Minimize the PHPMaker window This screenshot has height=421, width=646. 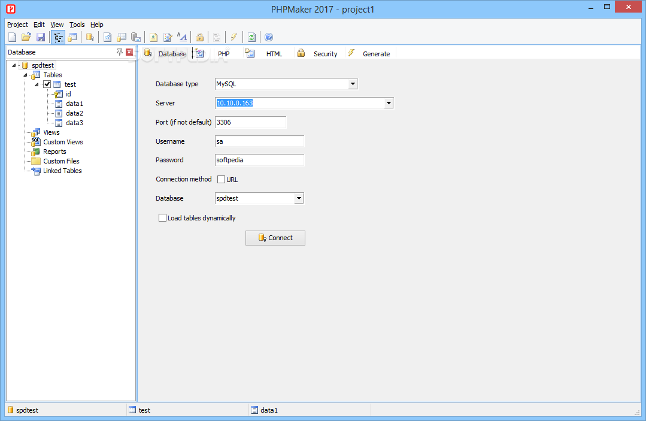tap(590, 7)
